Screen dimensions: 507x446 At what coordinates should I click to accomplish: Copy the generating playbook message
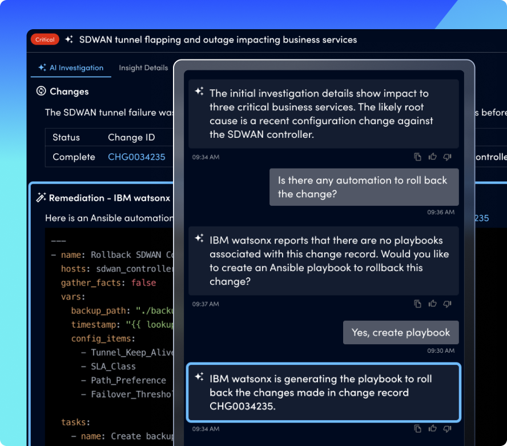417,428
